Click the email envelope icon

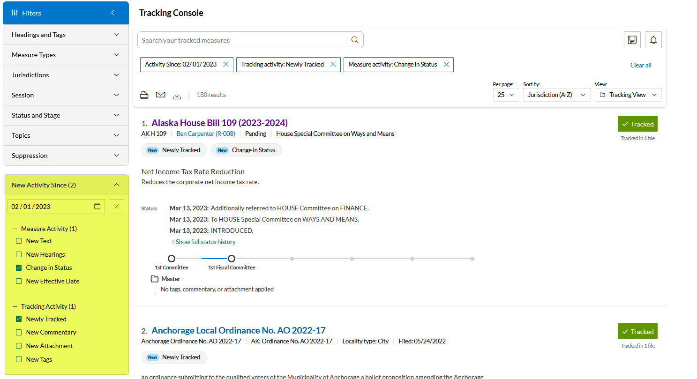tap(160, 95)
